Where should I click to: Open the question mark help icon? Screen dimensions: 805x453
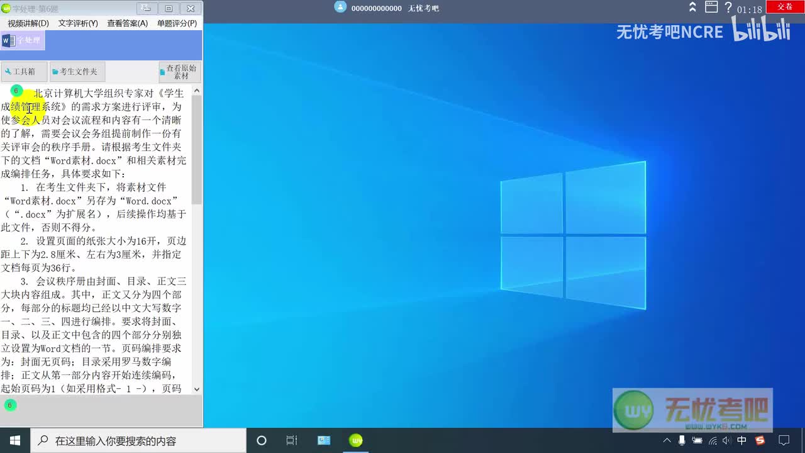pos(728,8)
